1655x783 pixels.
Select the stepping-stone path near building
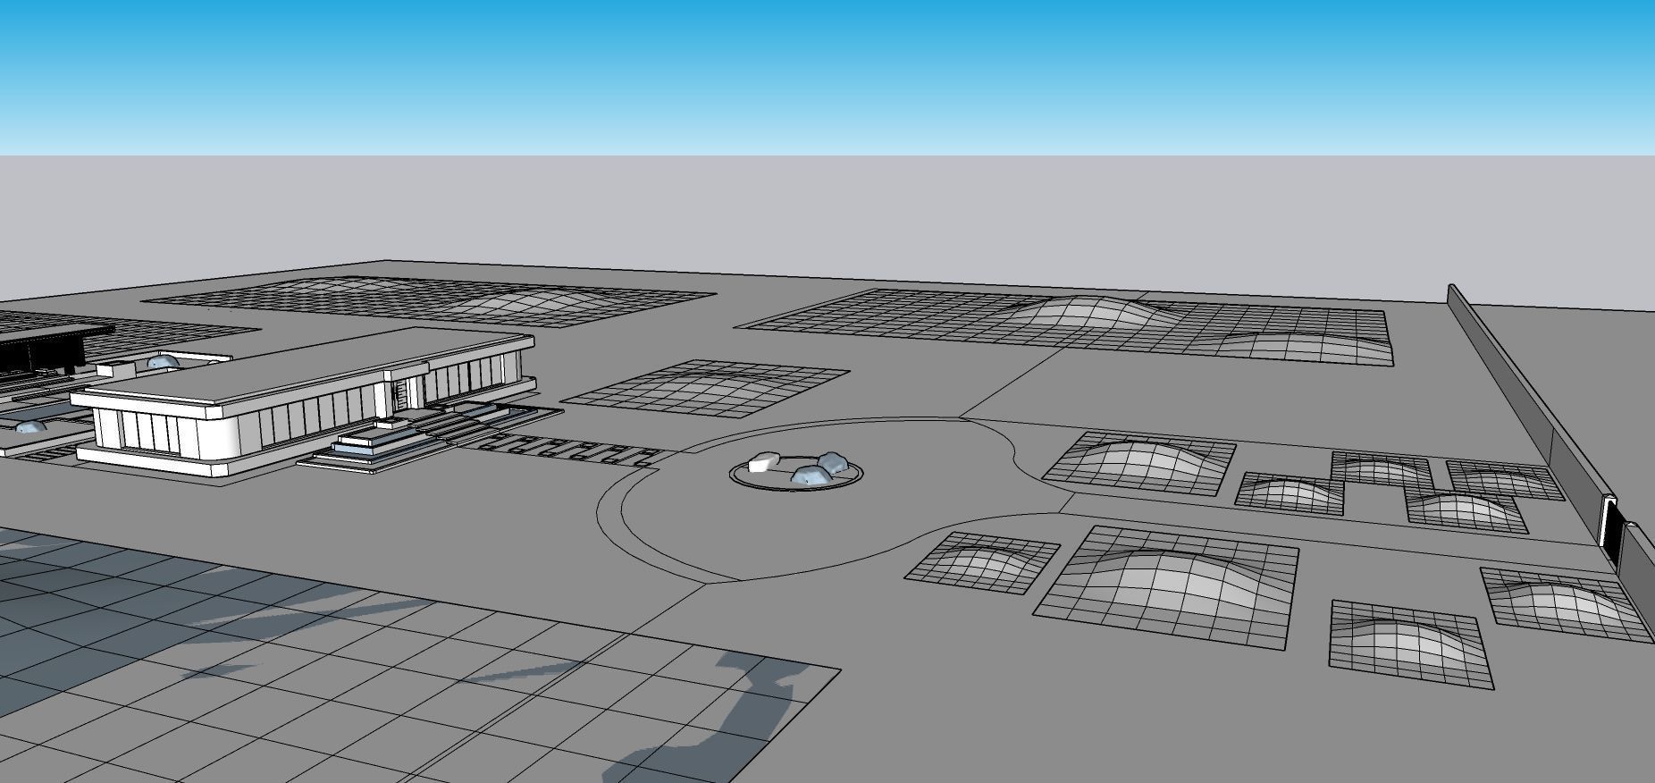click(x=568, y=450)
